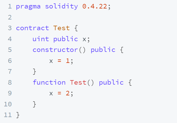Click the function keyword on line 8
177x123 pixels.
pyautogui.click(x=49, y=82)
